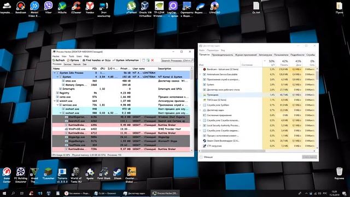Open Файл menu in Task Manager
350x197 pixels.
pos(202,50)
